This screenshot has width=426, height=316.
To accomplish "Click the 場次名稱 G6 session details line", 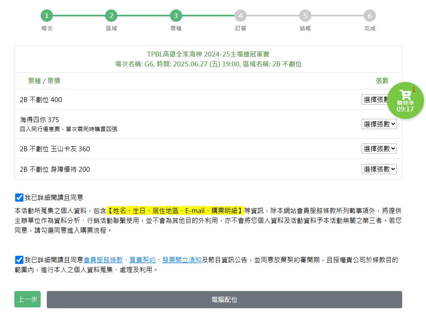I will [x=208, y=64].
